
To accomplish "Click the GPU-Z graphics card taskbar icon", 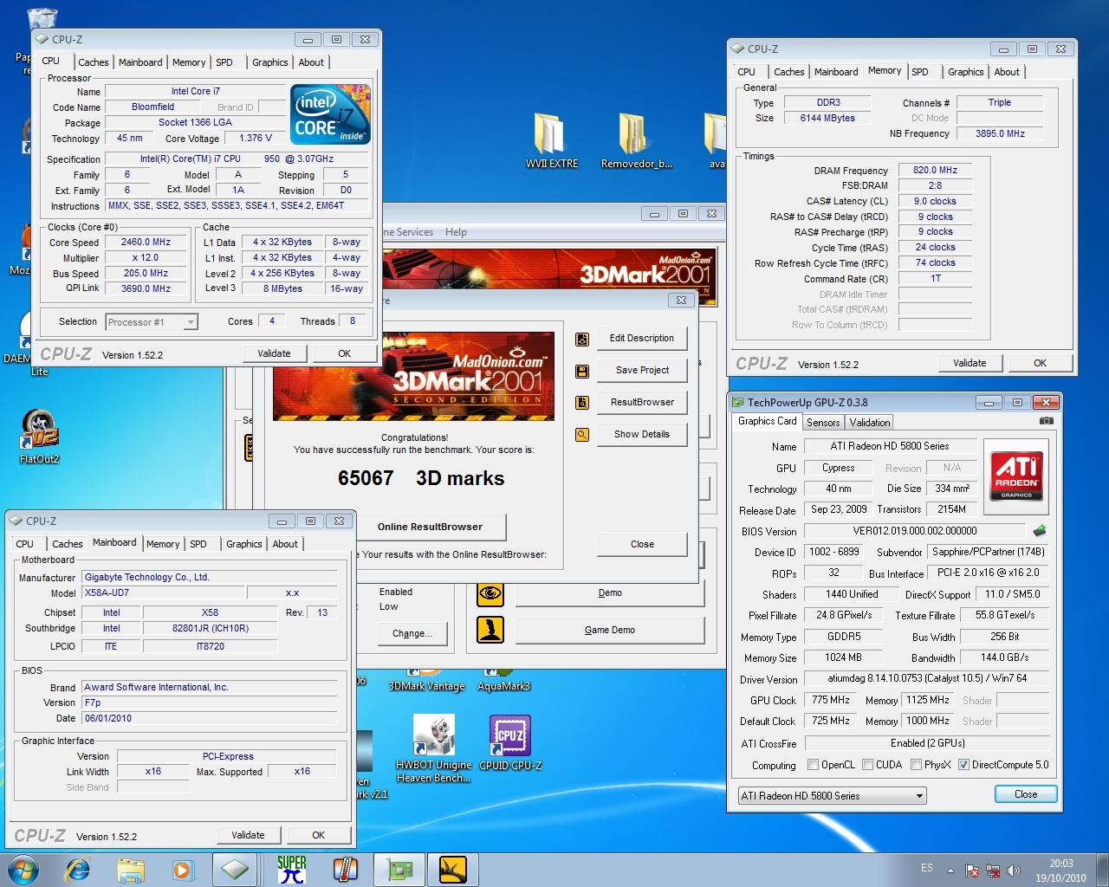I will point(399,870).
